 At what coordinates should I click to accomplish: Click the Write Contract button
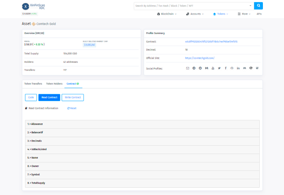[73, 97]
